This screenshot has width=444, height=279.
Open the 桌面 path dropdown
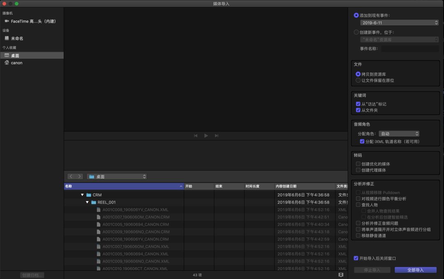click(x=117, y=176)
